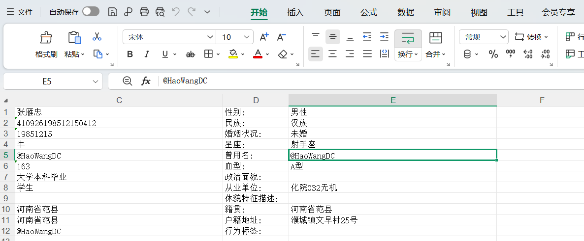Switch to the Data tab
The image size is (584, 241).
click(x=406, y=13)
